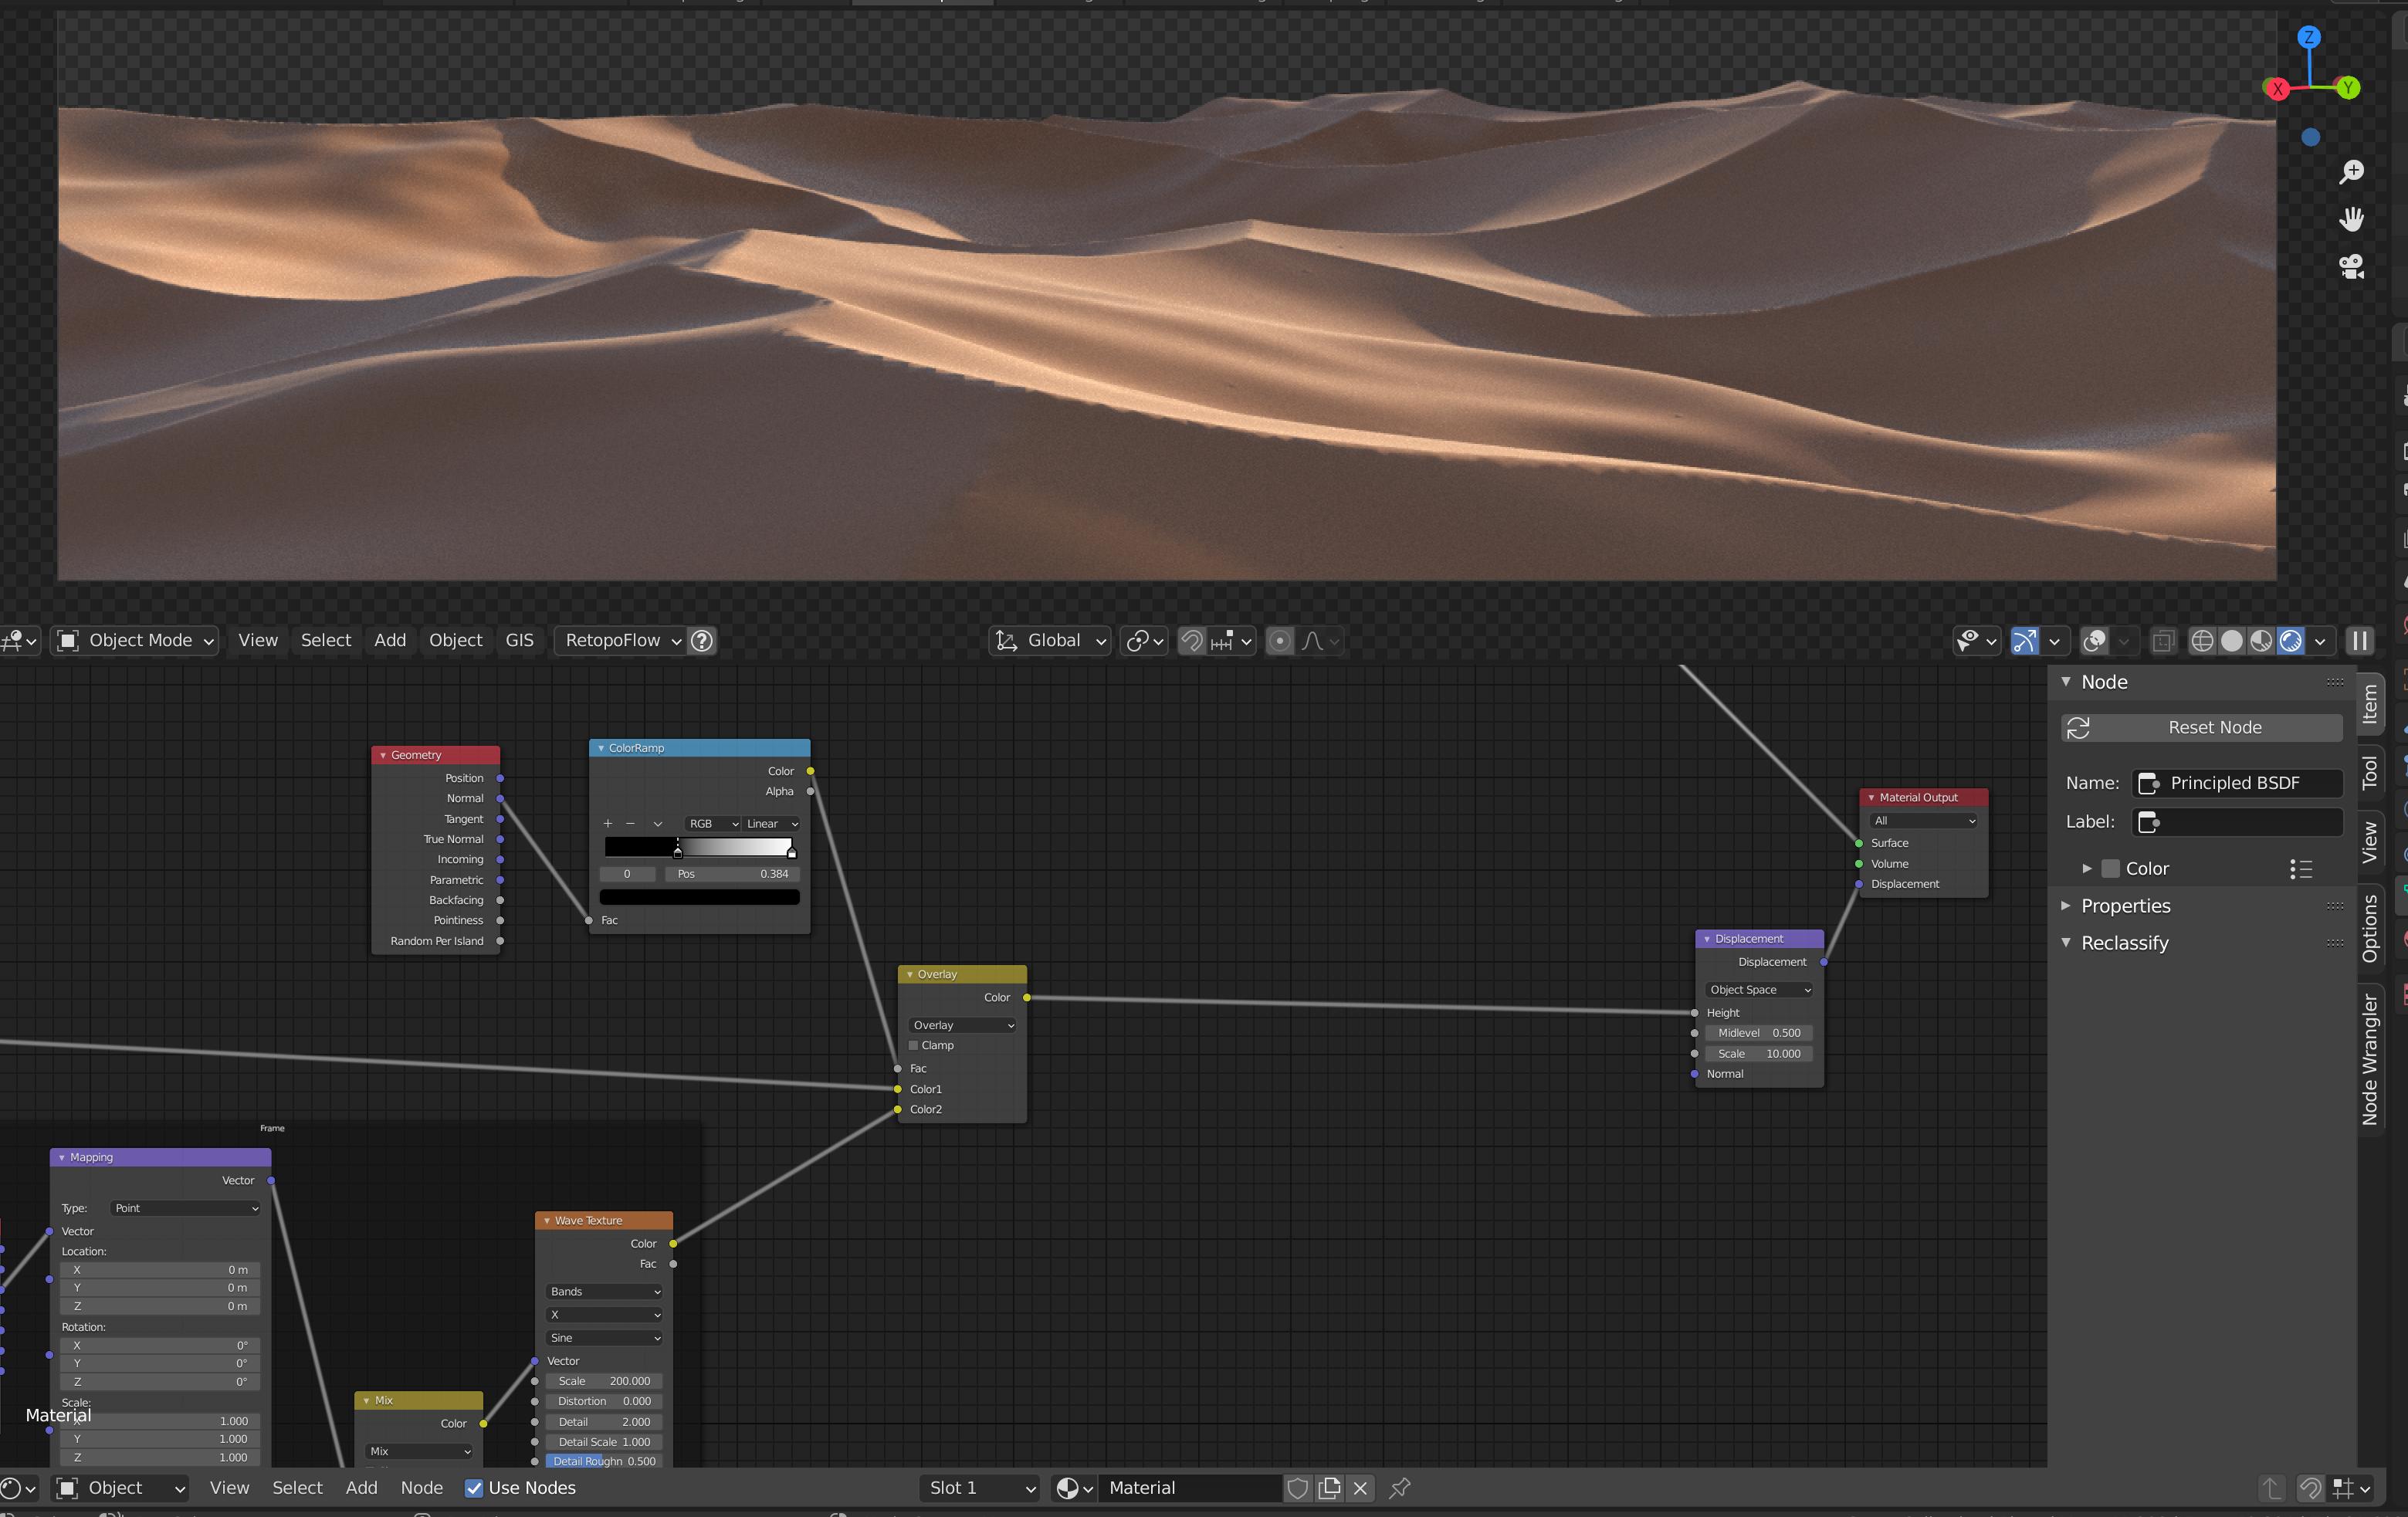Viewport: 2408px width, 1517px height.
Task: Toggle pin node tree icon
Action: [1400, 1488]
